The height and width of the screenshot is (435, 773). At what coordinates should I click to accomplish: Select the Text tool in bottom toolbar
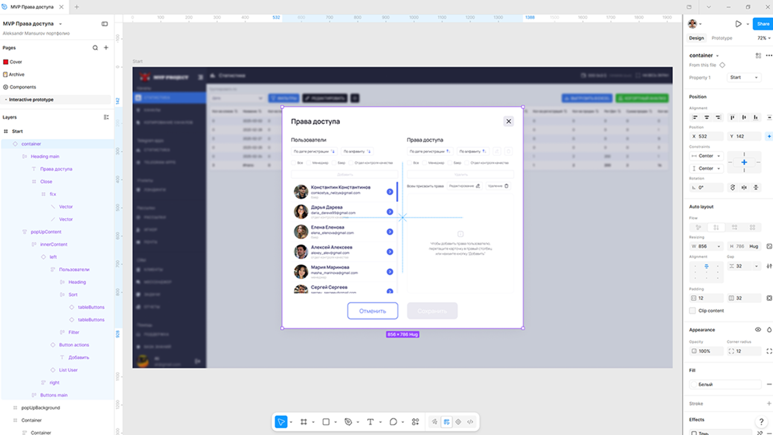tap(371, 422)
